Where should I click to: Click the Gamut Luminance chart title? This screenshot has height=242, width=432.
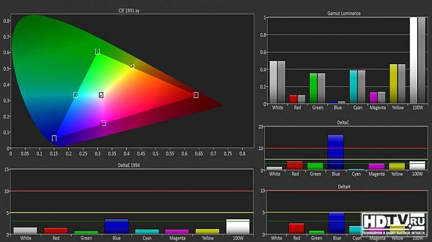click(344, 13)
